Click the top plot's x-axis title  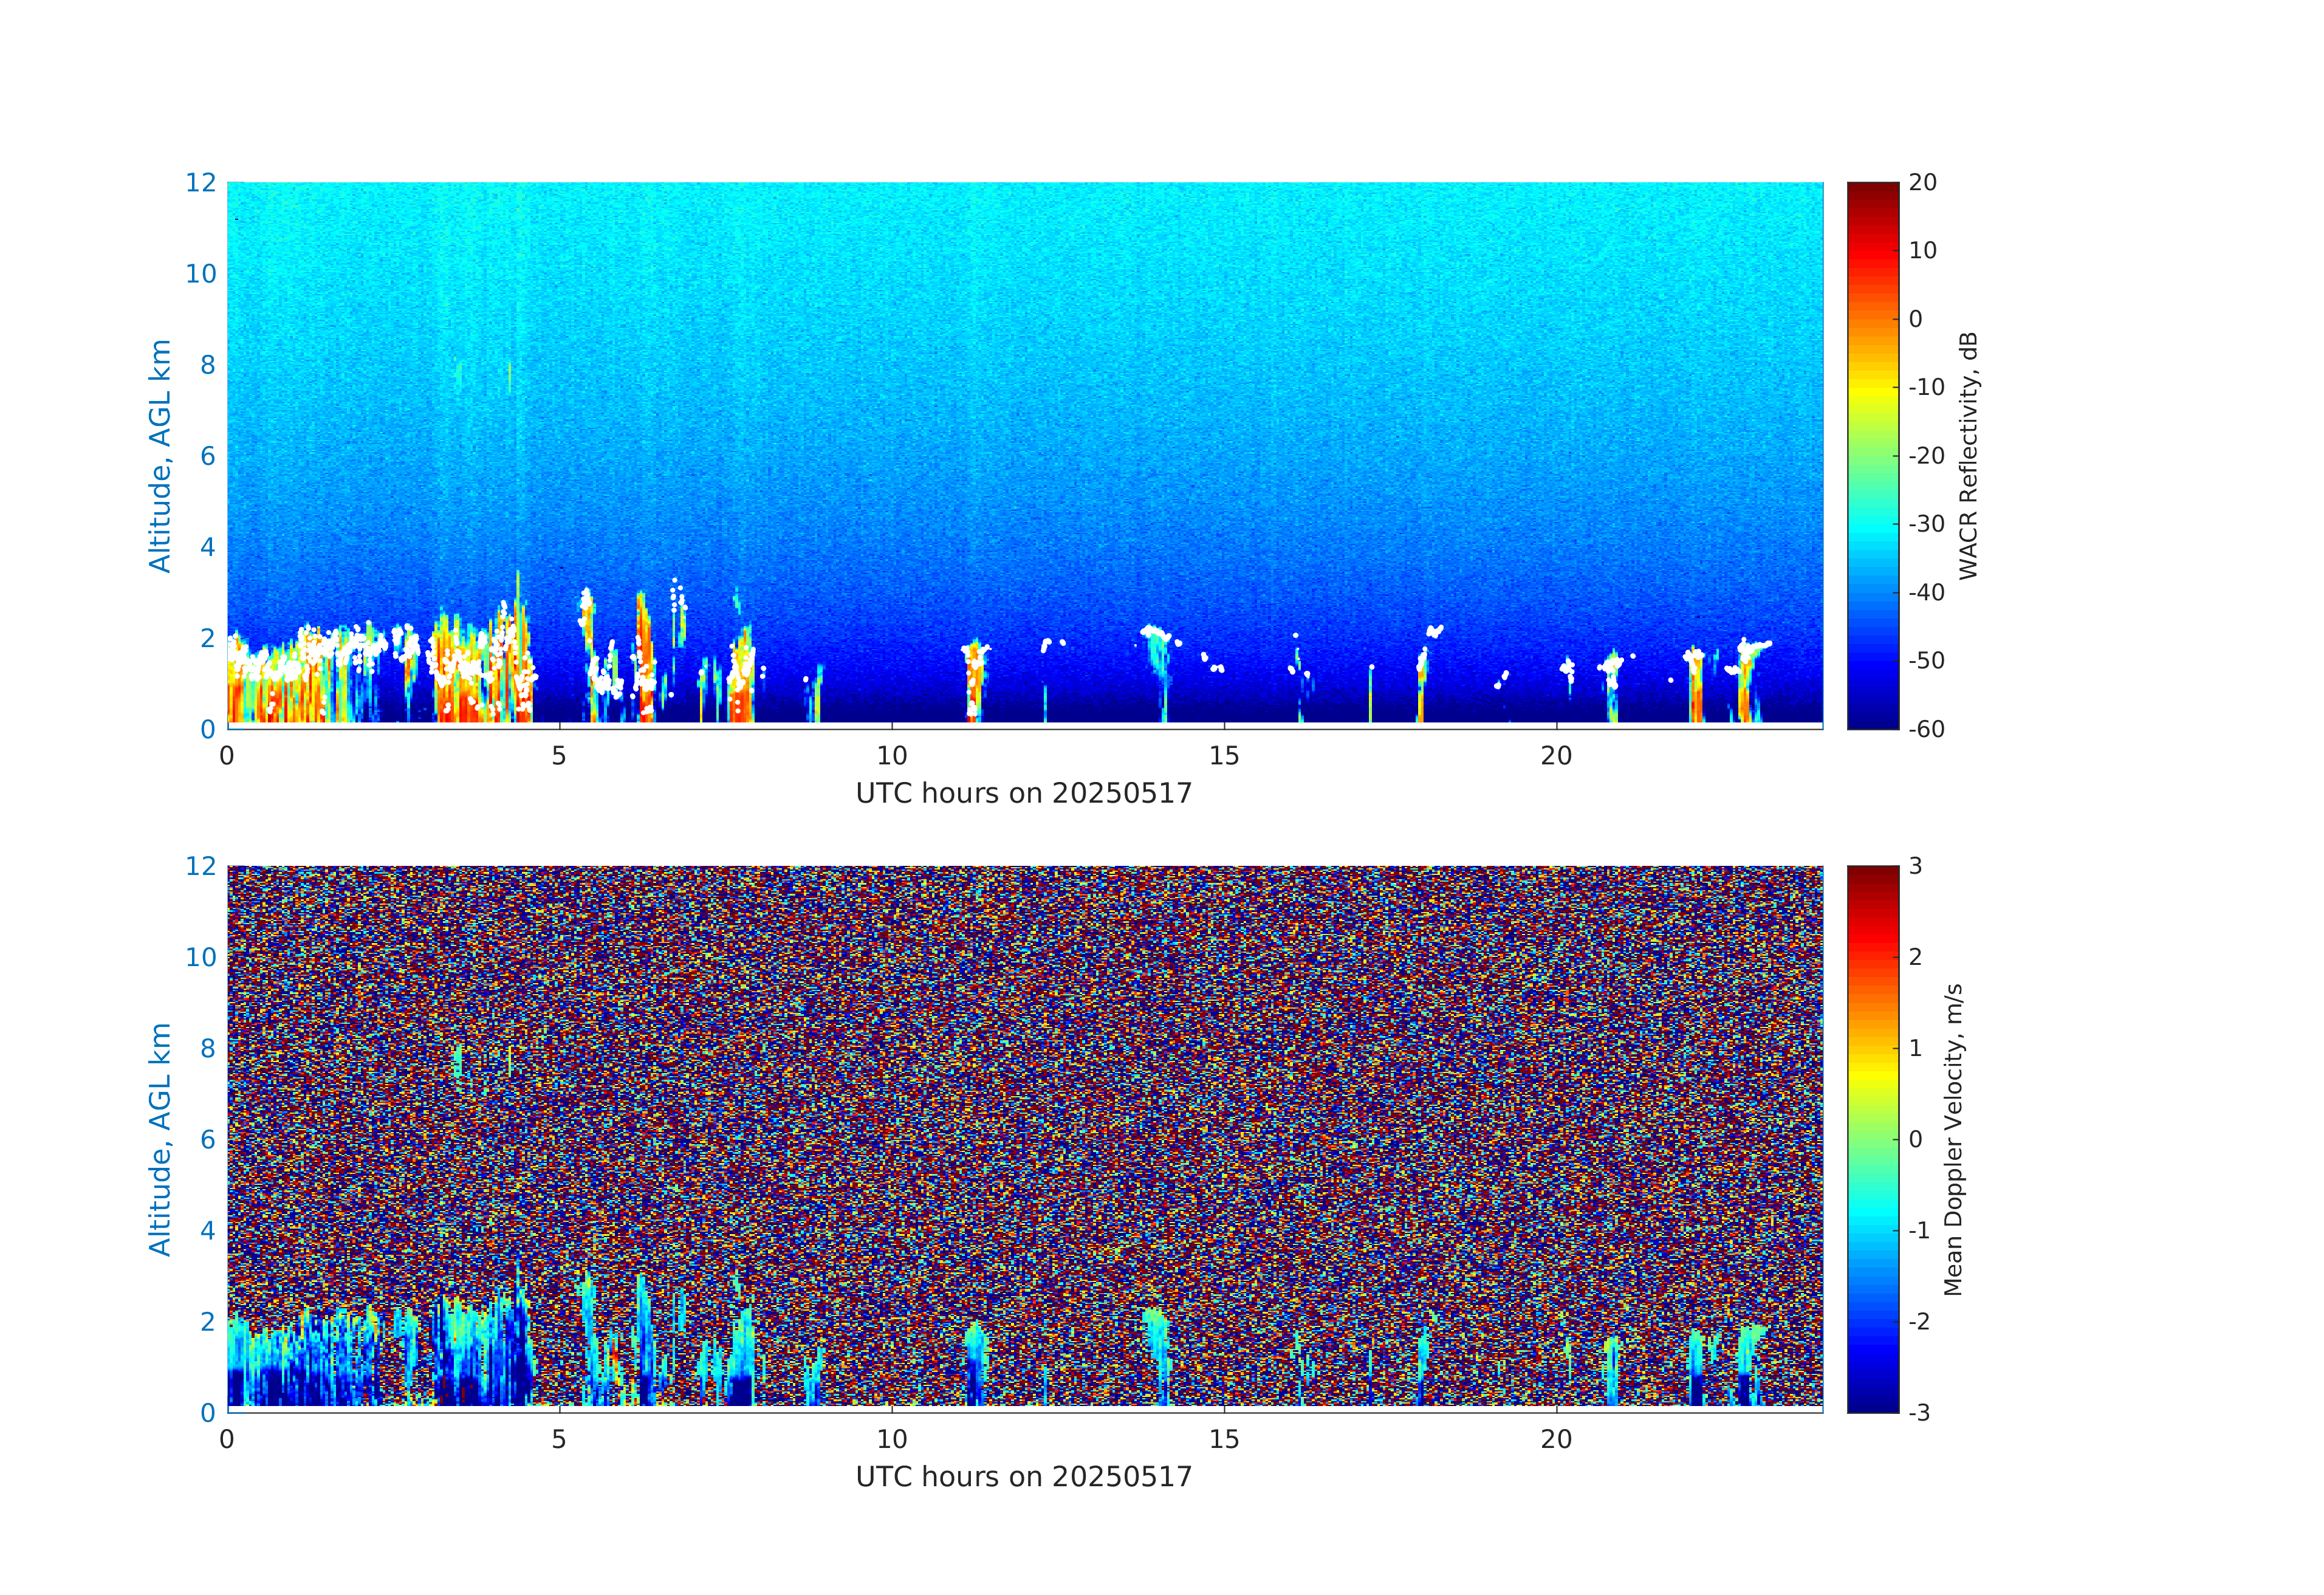1023,794
